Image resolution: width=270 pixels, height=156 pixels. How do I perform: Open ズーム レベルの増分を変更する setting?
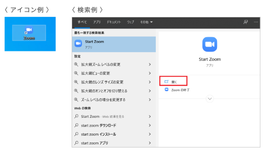(114, 100)
